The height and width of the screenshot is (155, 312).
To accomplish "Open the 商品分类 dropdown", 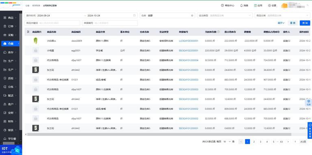I will point(282,15).
